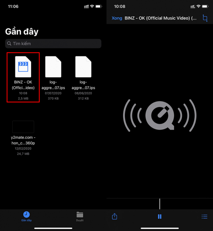Select the Gần đây tab
213x231 pixels.
coord(27,216)
